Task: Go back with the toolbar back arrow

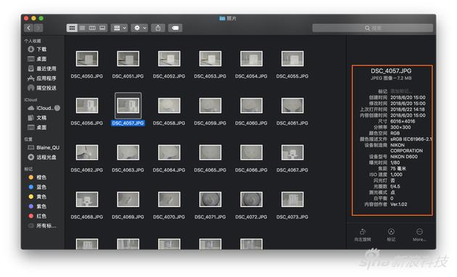Action: pos(29,28)
